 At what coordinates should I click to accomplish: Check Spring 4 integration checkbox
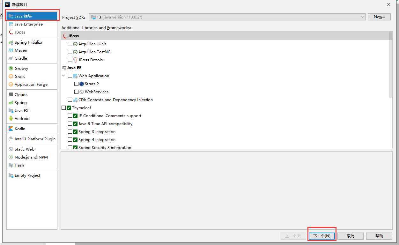point(70,139)
